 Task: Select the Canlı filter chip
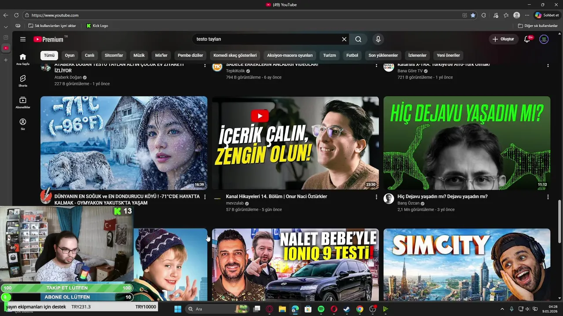point(90,55)
